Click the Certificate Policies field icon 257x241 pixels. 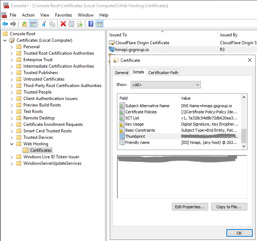[122, 112]
